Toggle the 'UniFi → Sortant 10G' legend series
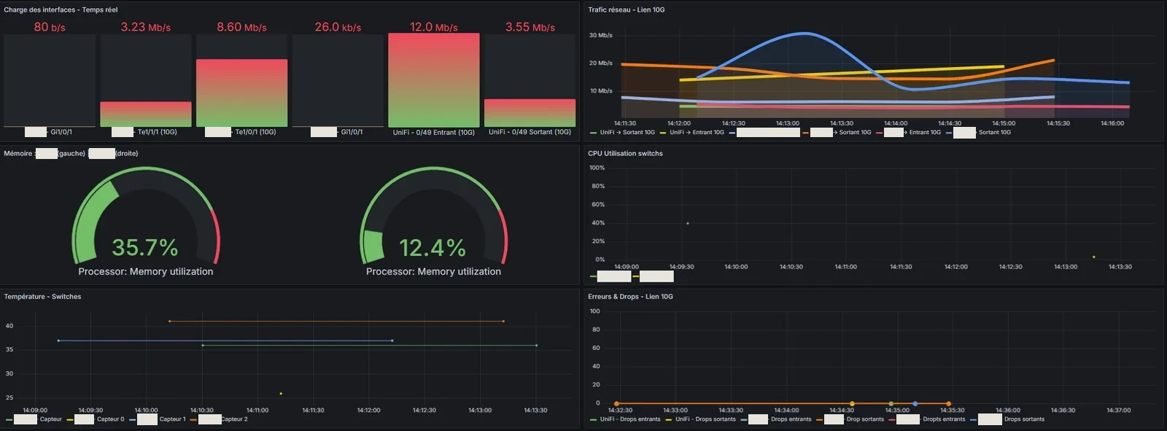The width and height of the screenshot is (1167, 431). pos(622,133)
